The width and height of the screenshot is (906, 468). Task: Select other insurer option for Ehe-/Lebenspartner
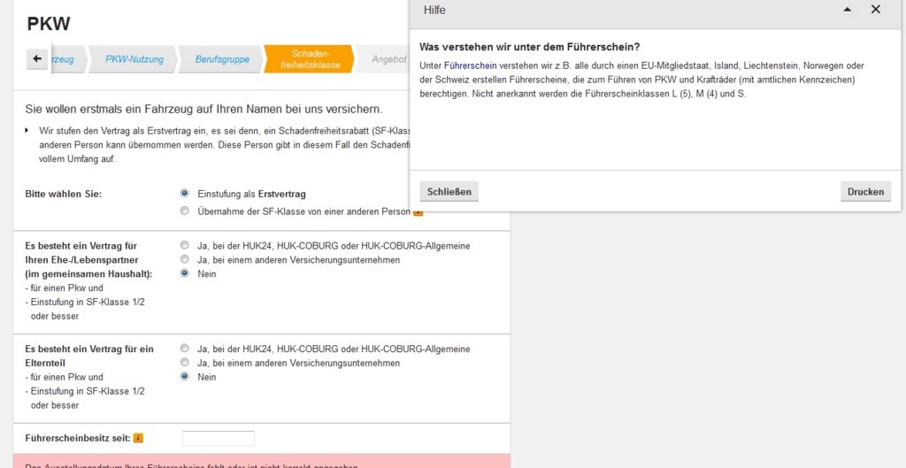coord(184,259)
